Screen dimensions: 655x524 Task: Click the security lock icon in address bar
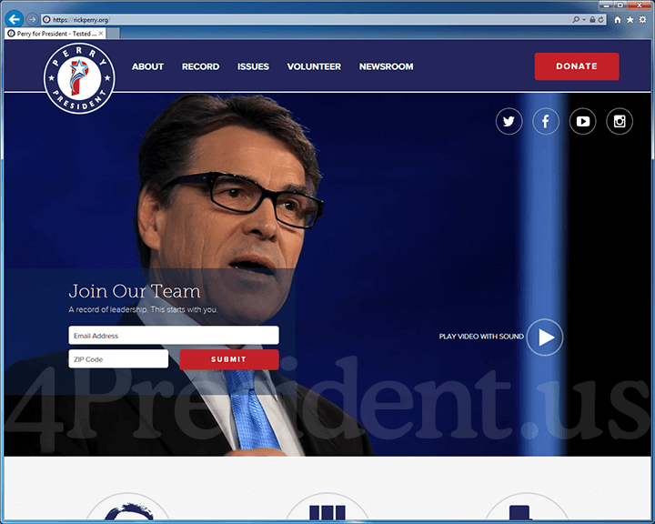point(592,20)
